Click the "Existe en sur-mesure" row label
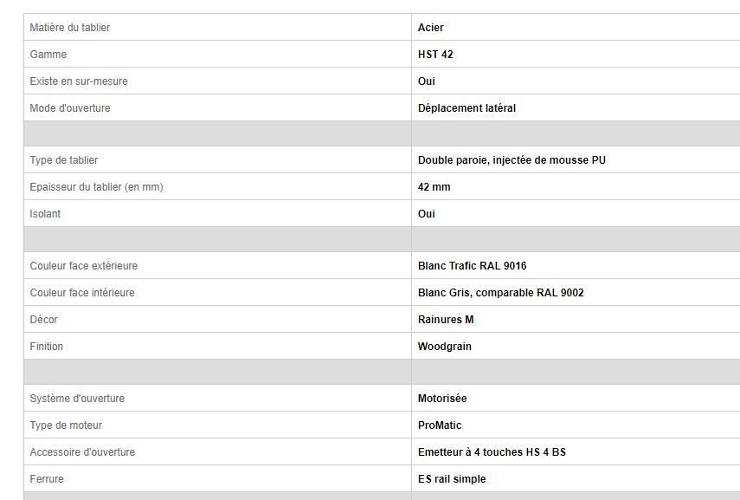 [79, 81]
